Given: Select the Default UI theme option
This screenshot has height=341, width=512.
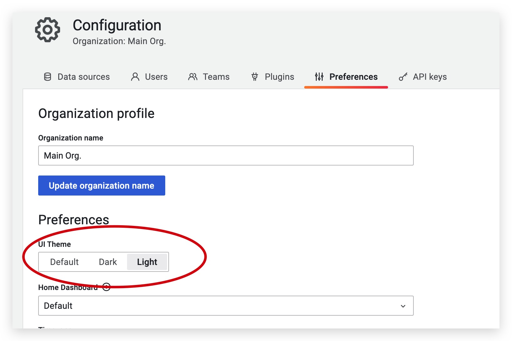Looking at the screenshot, I should (x=64, y=262).
